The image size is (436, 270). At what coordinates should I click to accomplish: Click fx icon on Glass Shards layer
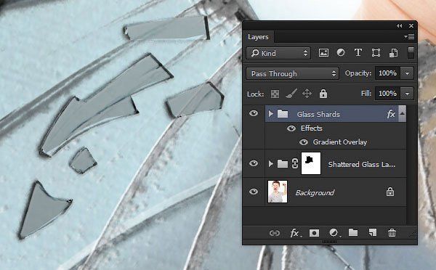click(391, 114)
